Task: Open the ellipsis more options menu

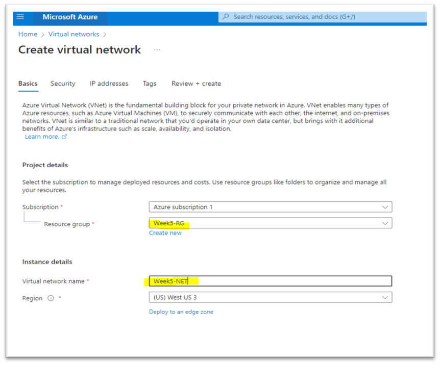Action: [157, 49]
